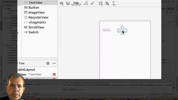Click the Button palette icon
Image resolution: width=178 pixels, height=100 pixels.
(26, 7)
